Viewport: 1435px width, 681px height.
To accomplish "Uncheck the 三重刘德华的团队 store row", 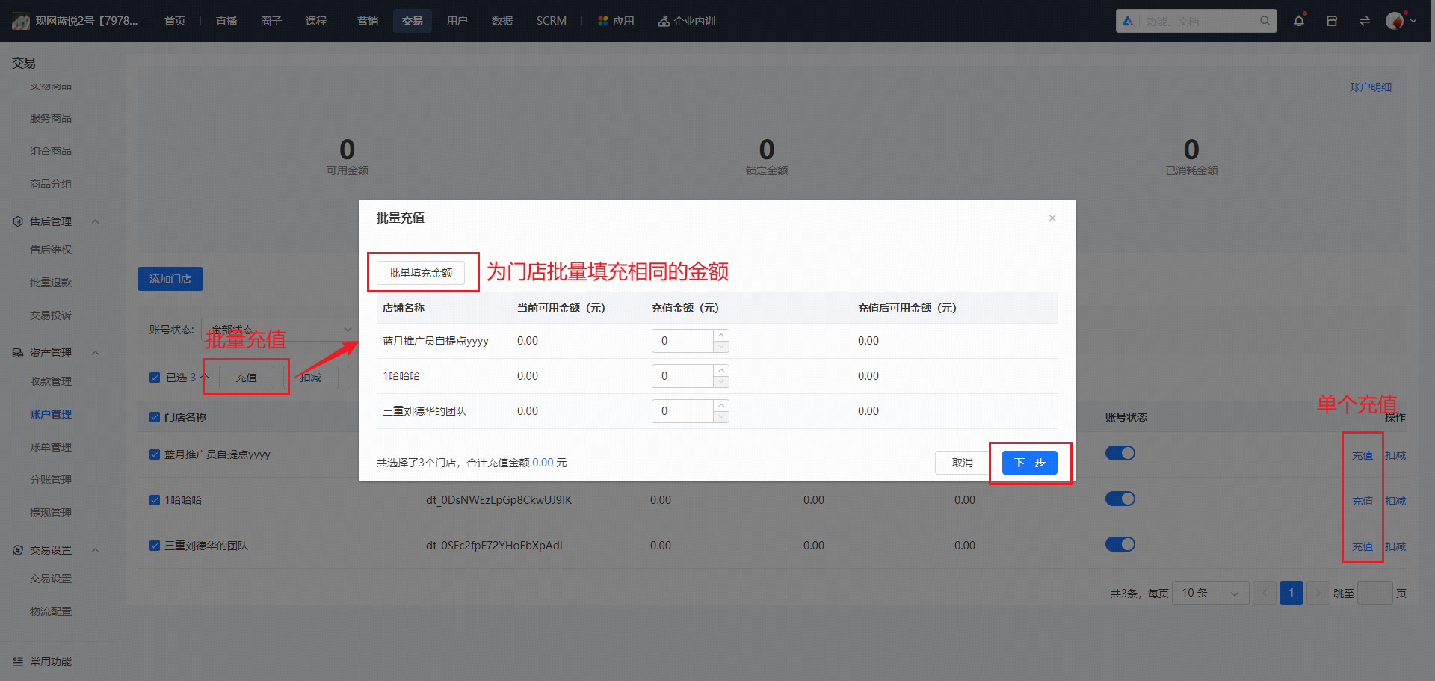I will point(155,546).
